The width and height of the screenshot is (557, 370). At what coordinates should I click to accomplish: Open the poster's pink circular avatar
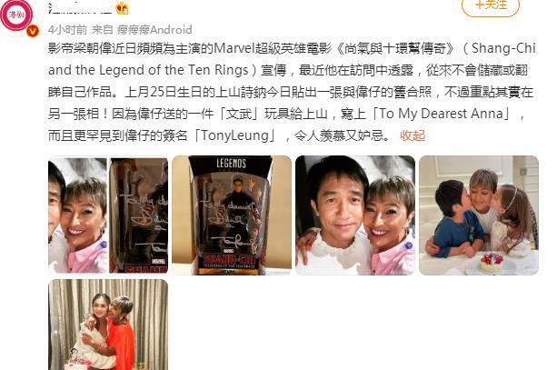click(x=16, y=15)
